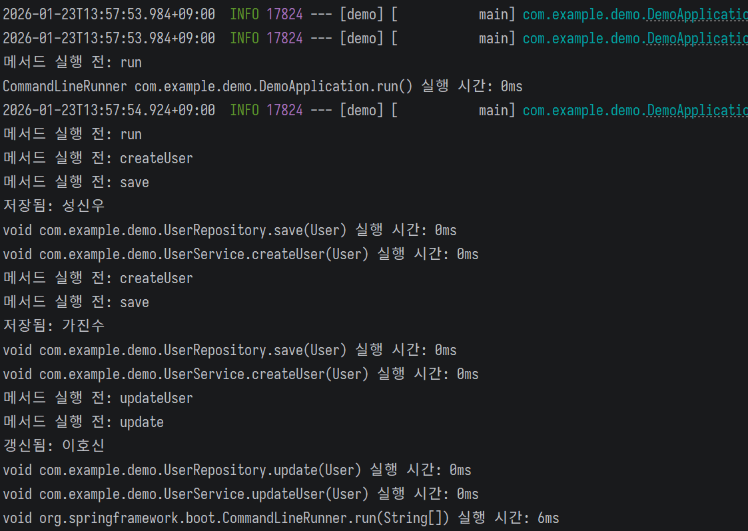Click the '메서드 실행 전: updateUser' line
Viewport: 748px width, 531px height.
(x=98, y=398)
